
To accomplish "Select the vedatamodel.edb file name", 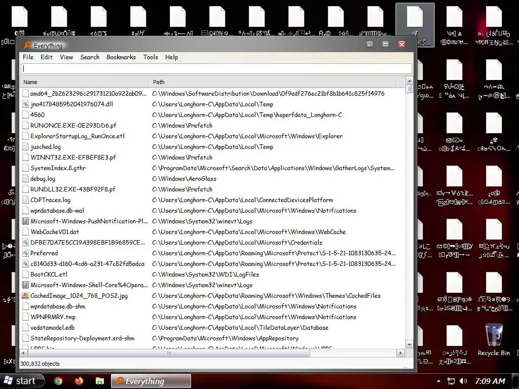I will [52, 328].
